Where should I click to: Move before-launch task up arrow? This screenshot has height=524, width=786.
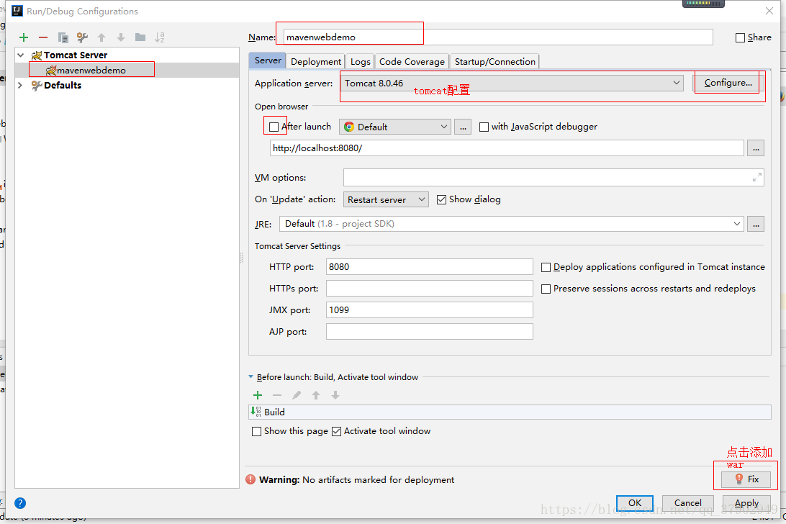316,395
